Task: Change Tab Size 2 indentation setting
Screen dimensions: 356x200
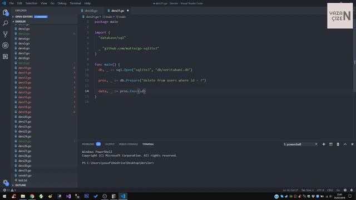Action: 308,190
